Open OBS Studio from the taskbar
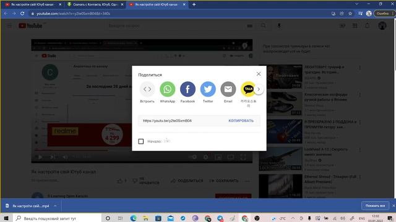Viewport: 396px width, 222px height. pos(257,218)
